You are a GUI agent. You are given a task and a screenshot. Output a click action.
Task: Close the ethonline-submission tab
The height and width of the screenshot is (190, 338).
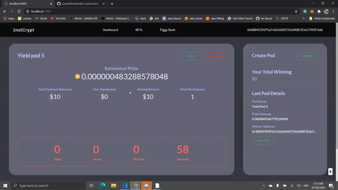[104, 4]
